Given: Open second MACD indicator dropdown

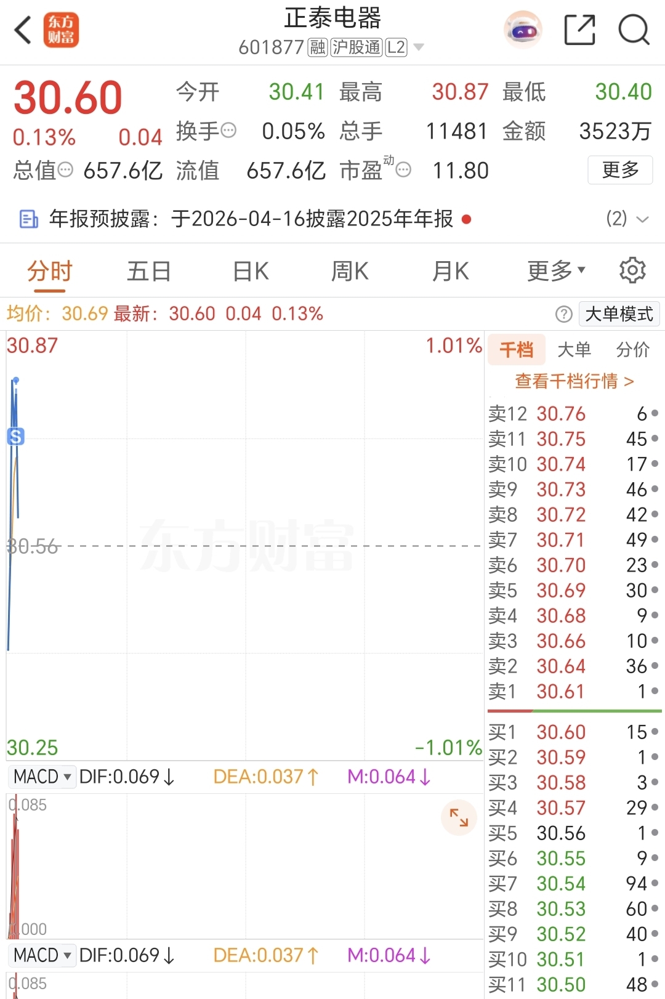Looking at the screenshot, I should [x=42, y=955].
